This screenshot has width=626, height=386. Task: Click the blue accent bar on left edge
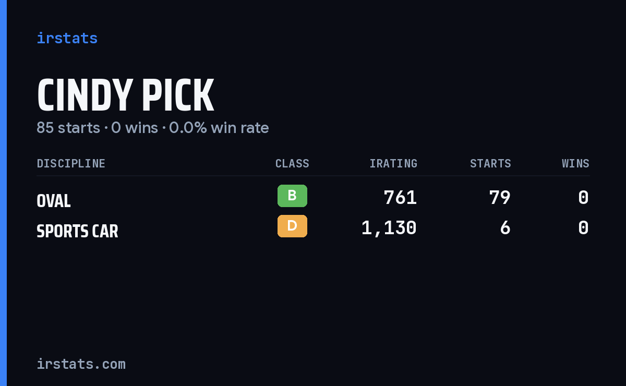pos(3,193)
